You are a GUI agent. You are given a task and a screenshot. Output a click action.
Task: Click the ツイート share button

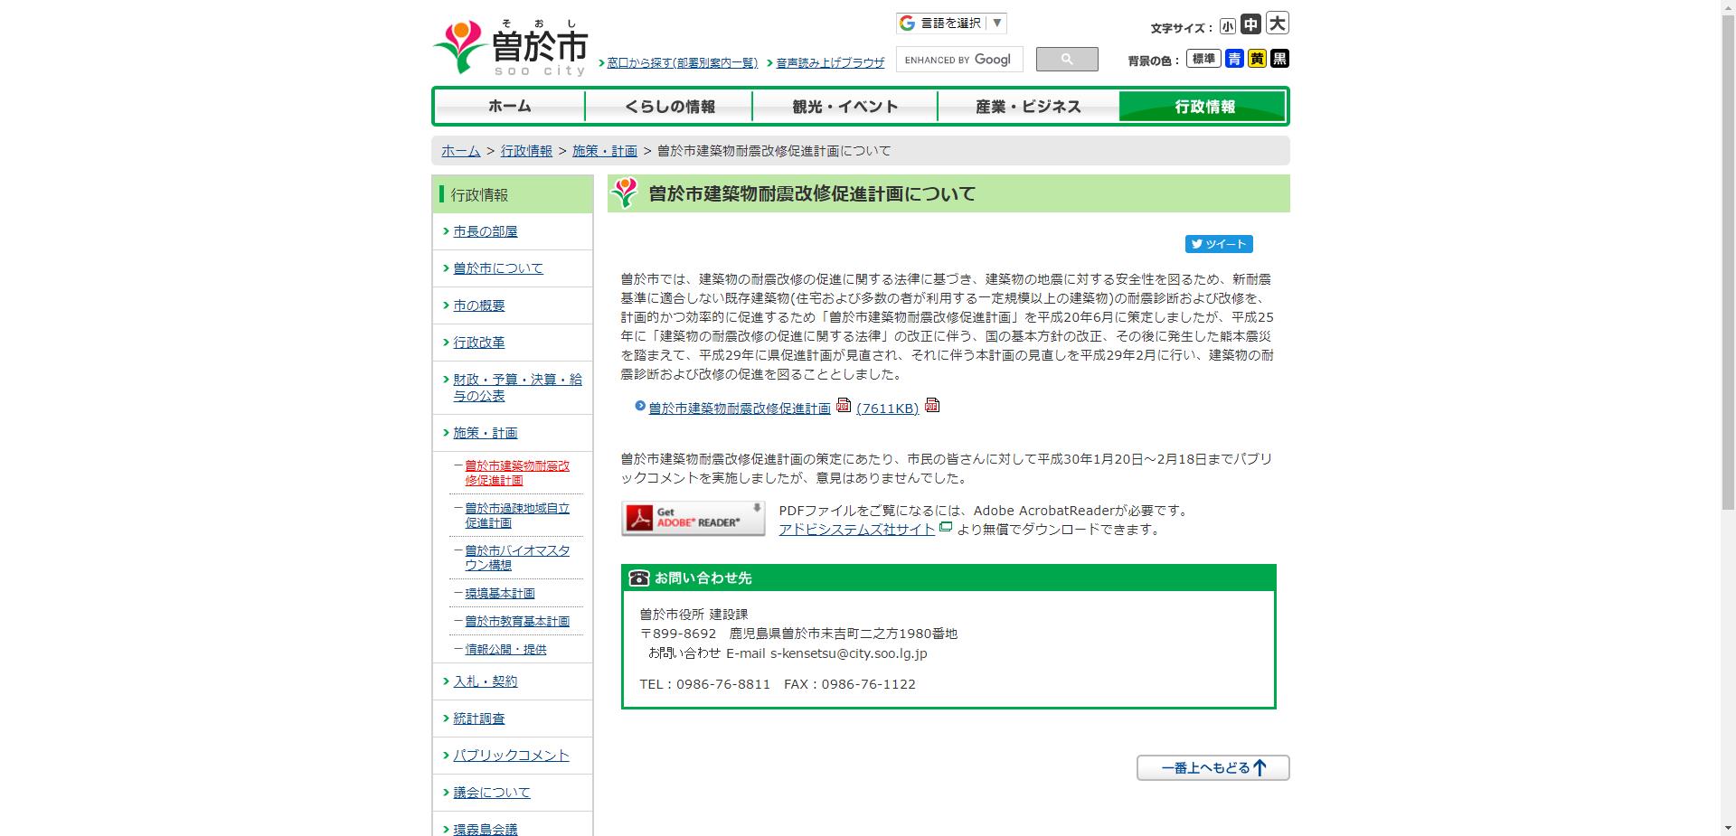[x=1218, y=243]
